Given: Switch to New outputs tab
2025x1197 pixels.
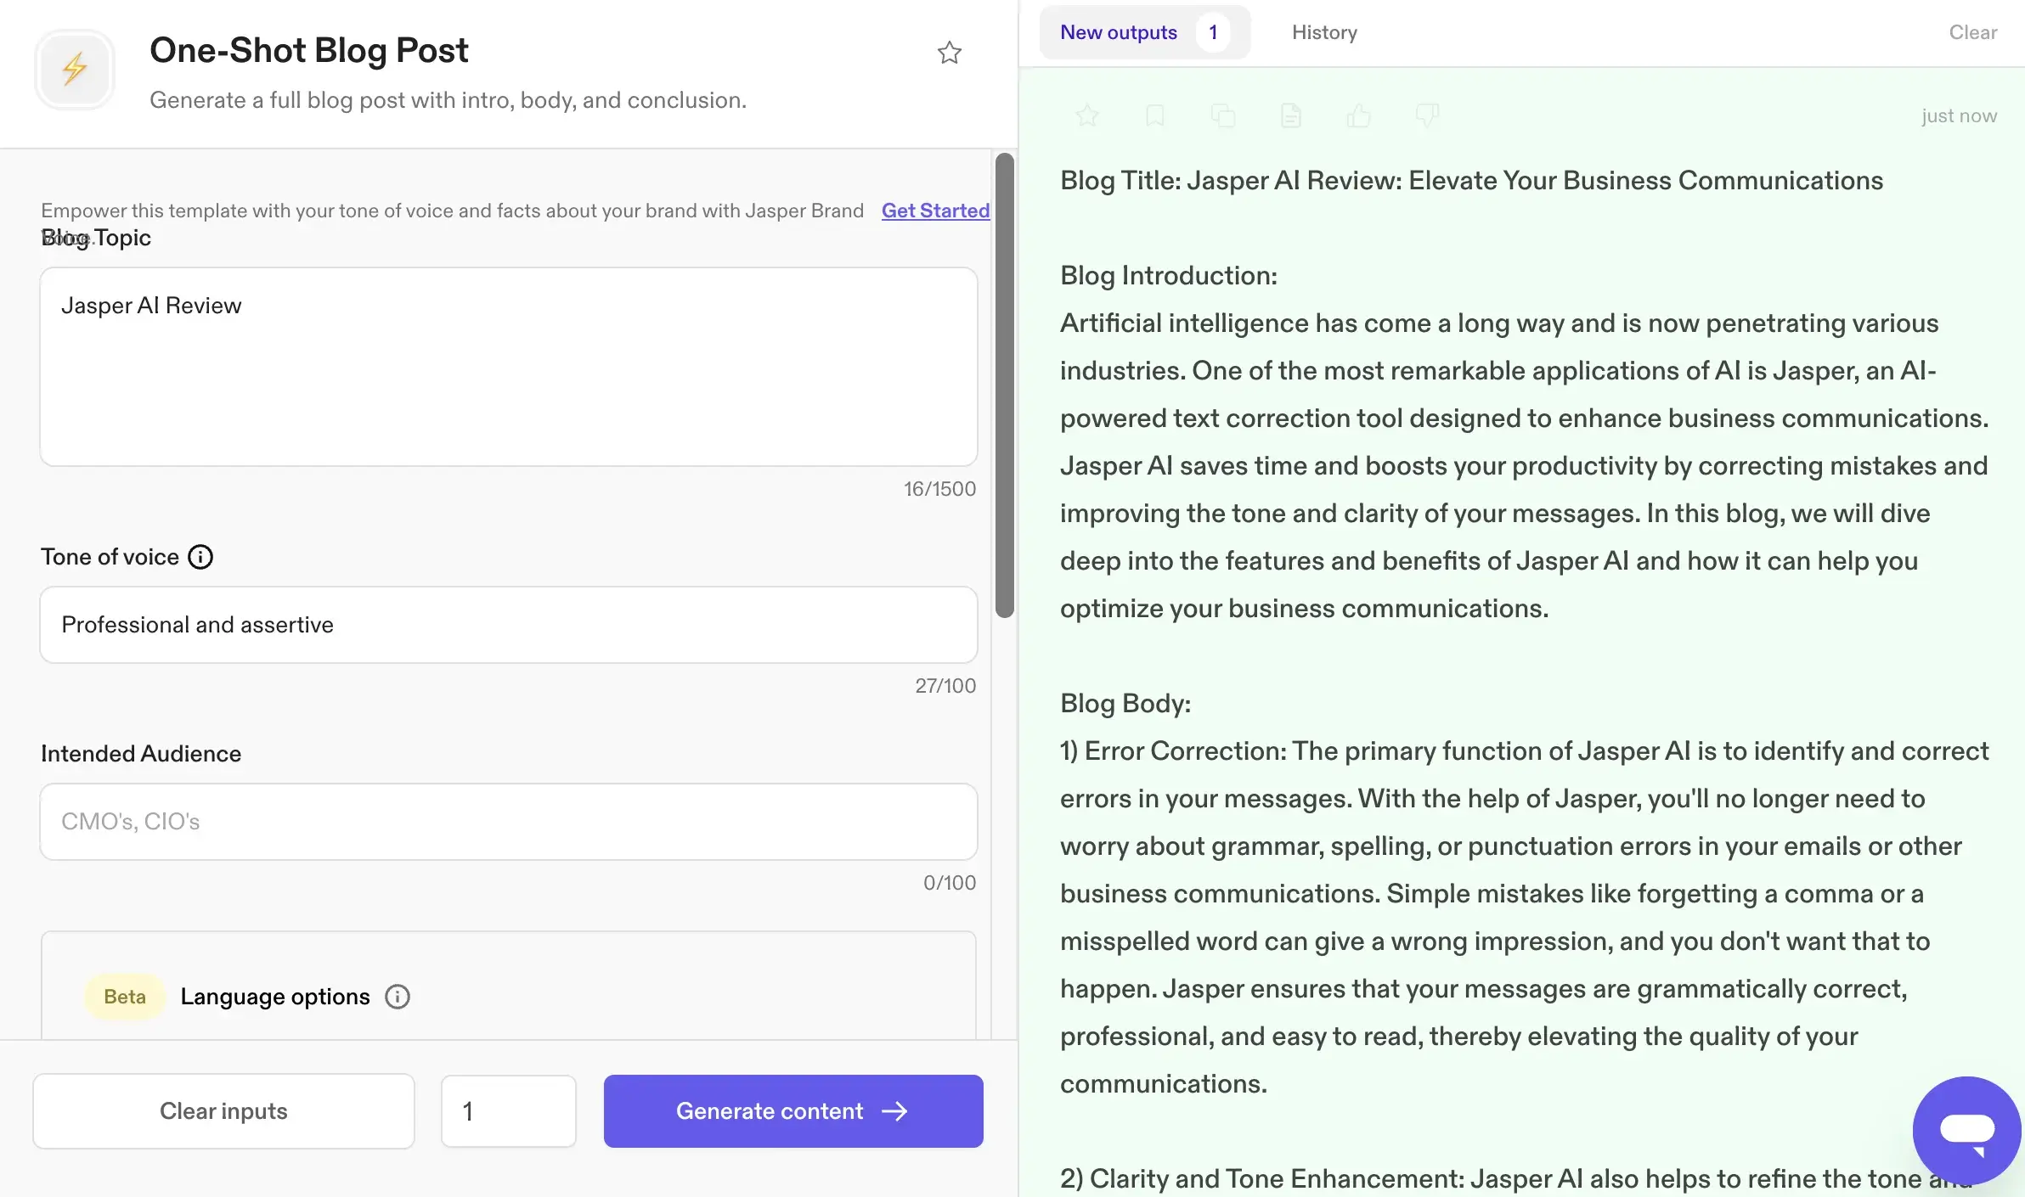Looking at the screenshot, I should (x=1144, y=32).
